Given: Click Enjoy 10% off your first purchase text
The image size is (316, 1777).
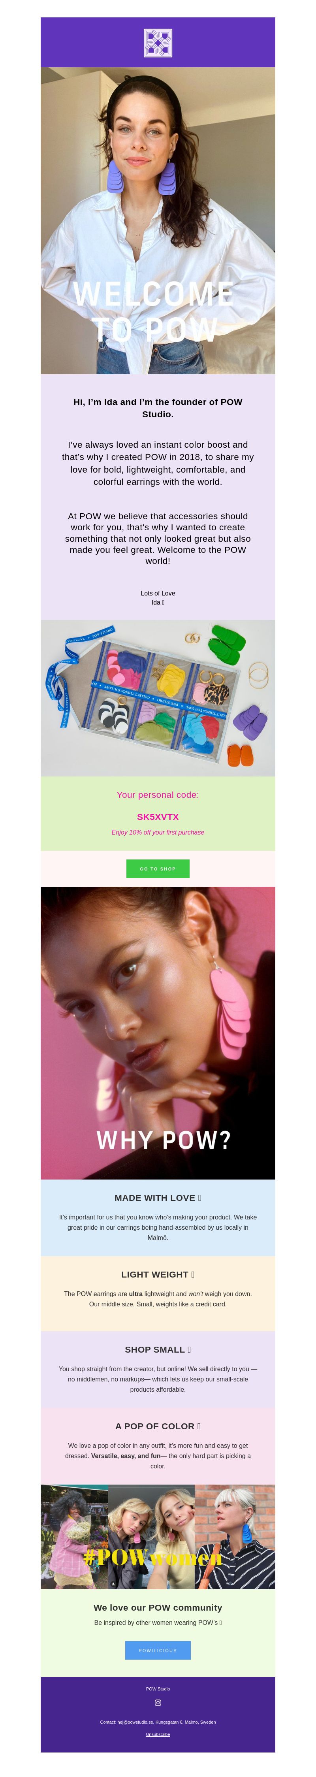Looking at the screenshot, I should pyautogui.click(x=157, y=832).
